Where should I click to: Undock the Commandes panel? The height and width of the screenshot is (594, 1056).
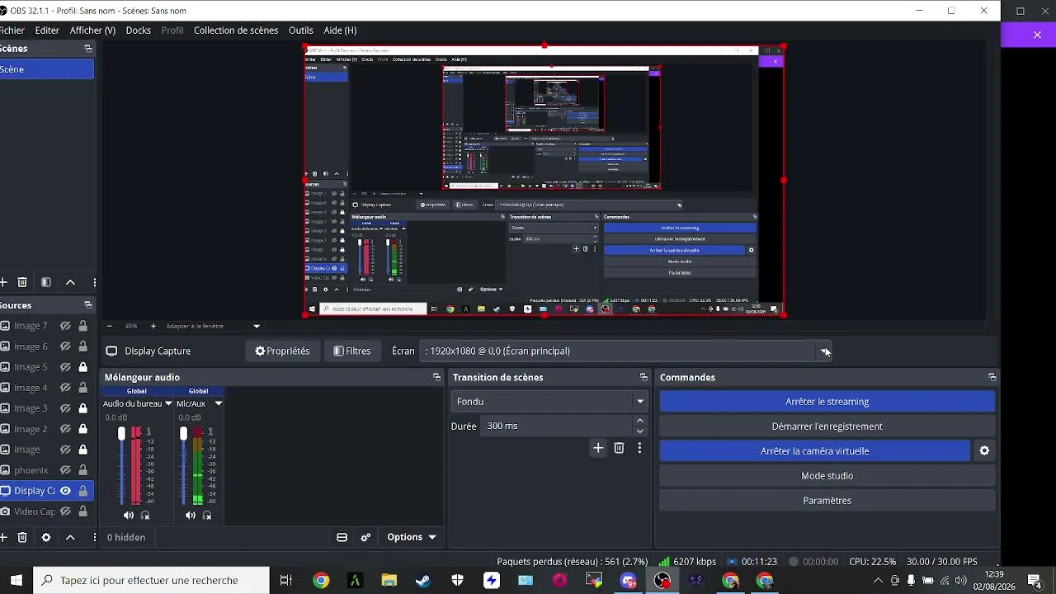[x=992, y=377]
